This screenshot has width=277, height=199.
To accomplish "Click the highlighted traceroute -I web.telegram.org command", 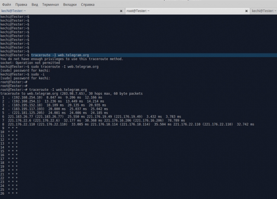I will (x=60, y=55).
